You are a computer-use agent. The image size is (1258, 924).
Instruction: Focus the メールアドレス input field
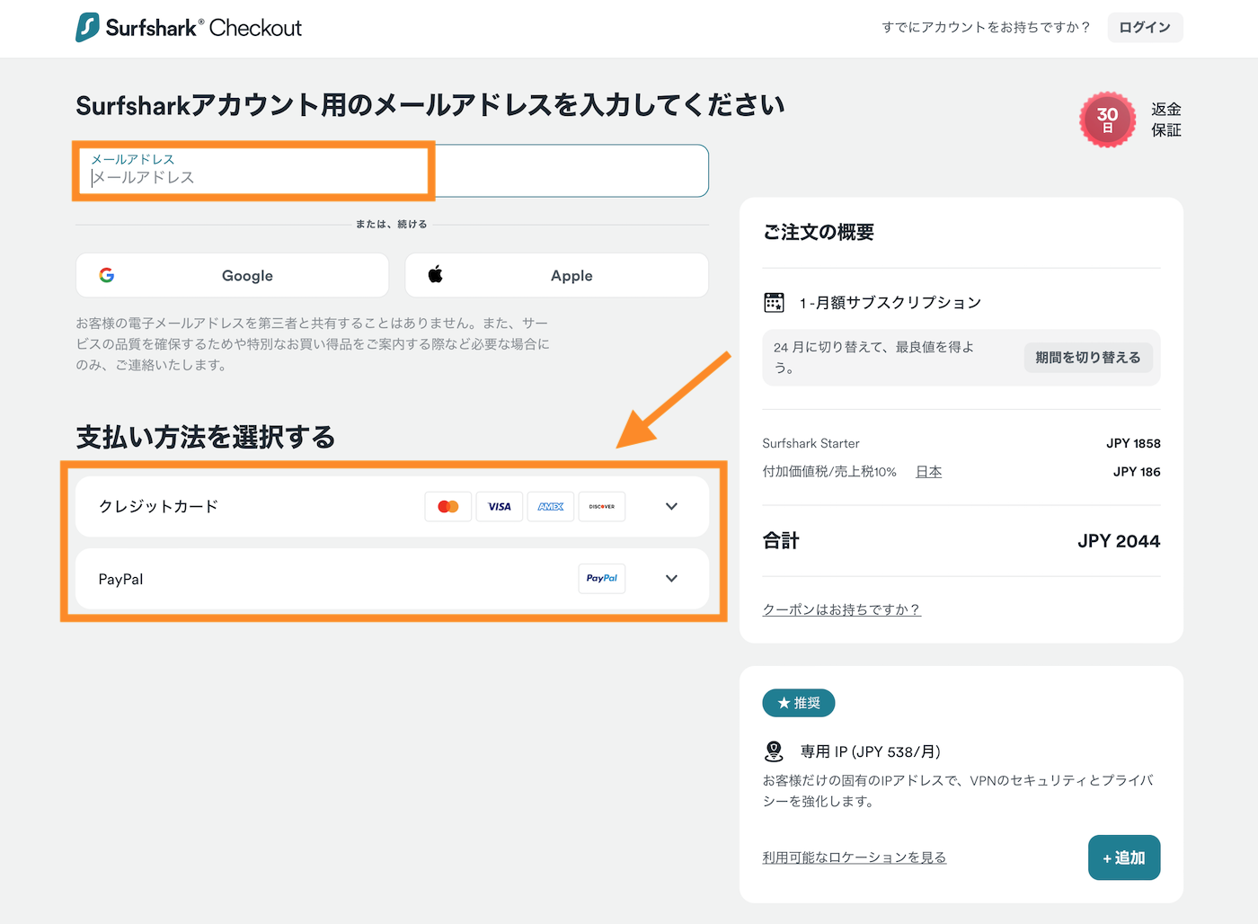click(x=392, y=171)
